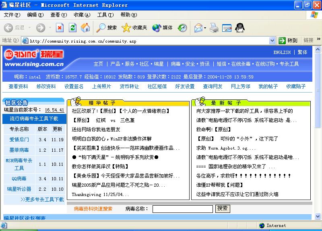Open the 收藏 menu
The image size is (322, 231).
(x=82, y=15)
